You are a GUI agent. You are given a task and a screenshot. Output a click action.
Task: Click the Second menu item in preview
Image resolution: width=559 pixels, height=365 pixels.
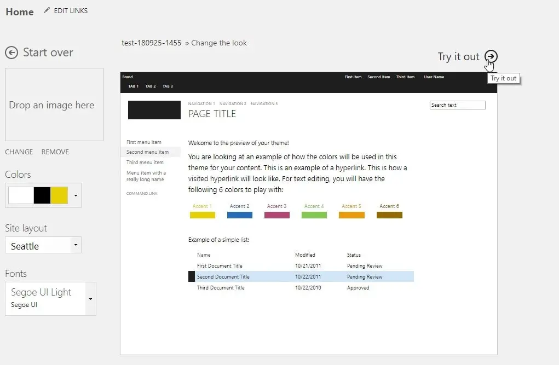tap(148, 152)
